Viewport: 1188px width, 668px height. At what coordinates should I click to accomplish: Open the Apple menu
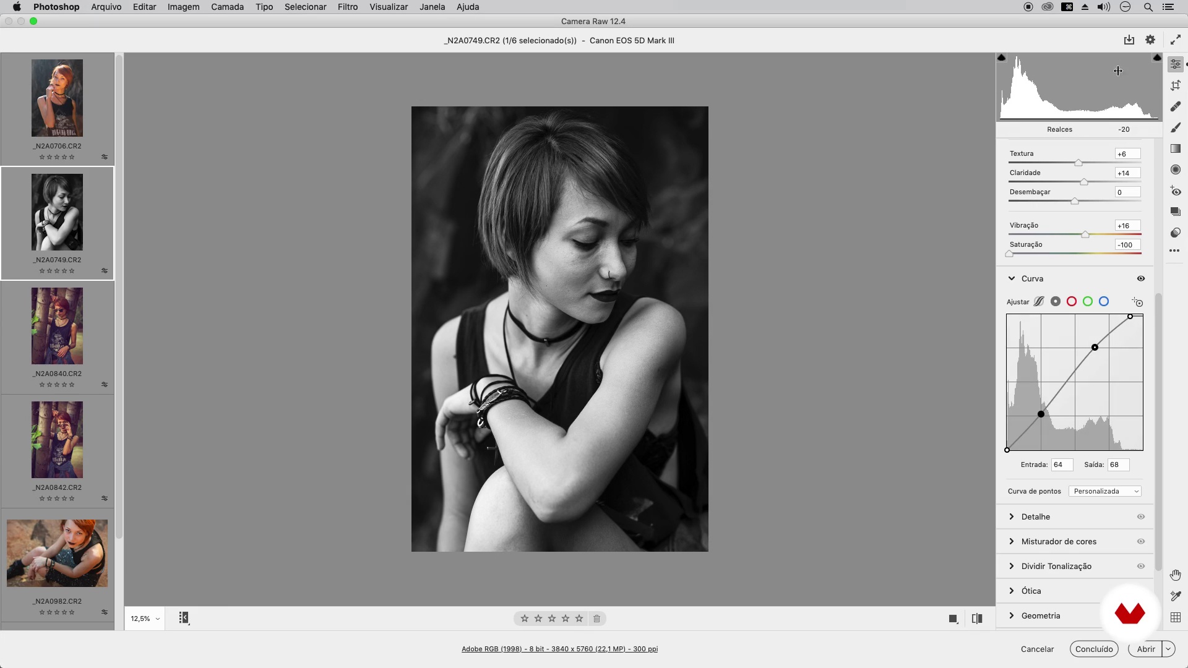click(17, 7)
